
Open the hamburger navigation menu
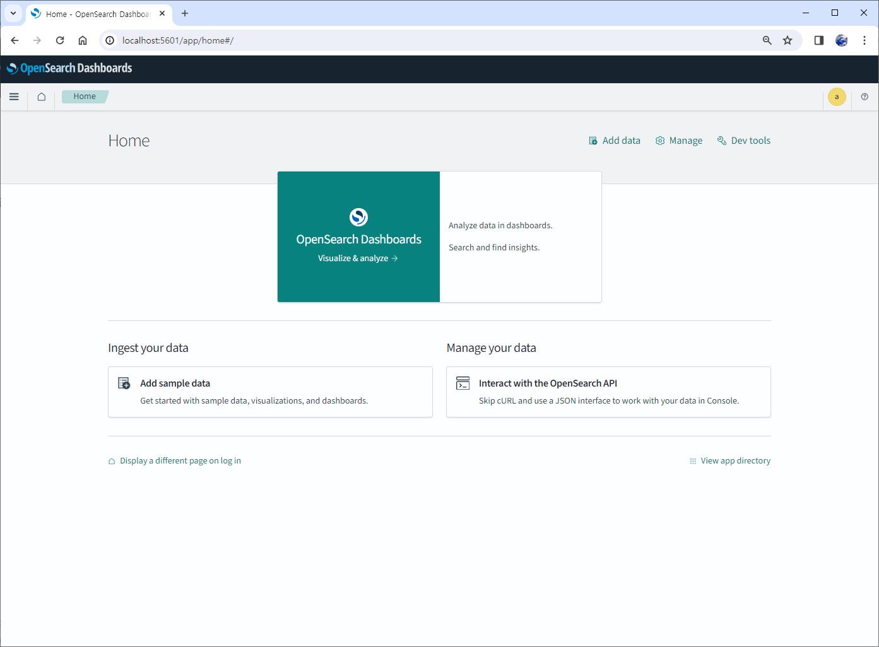[14, 96]
